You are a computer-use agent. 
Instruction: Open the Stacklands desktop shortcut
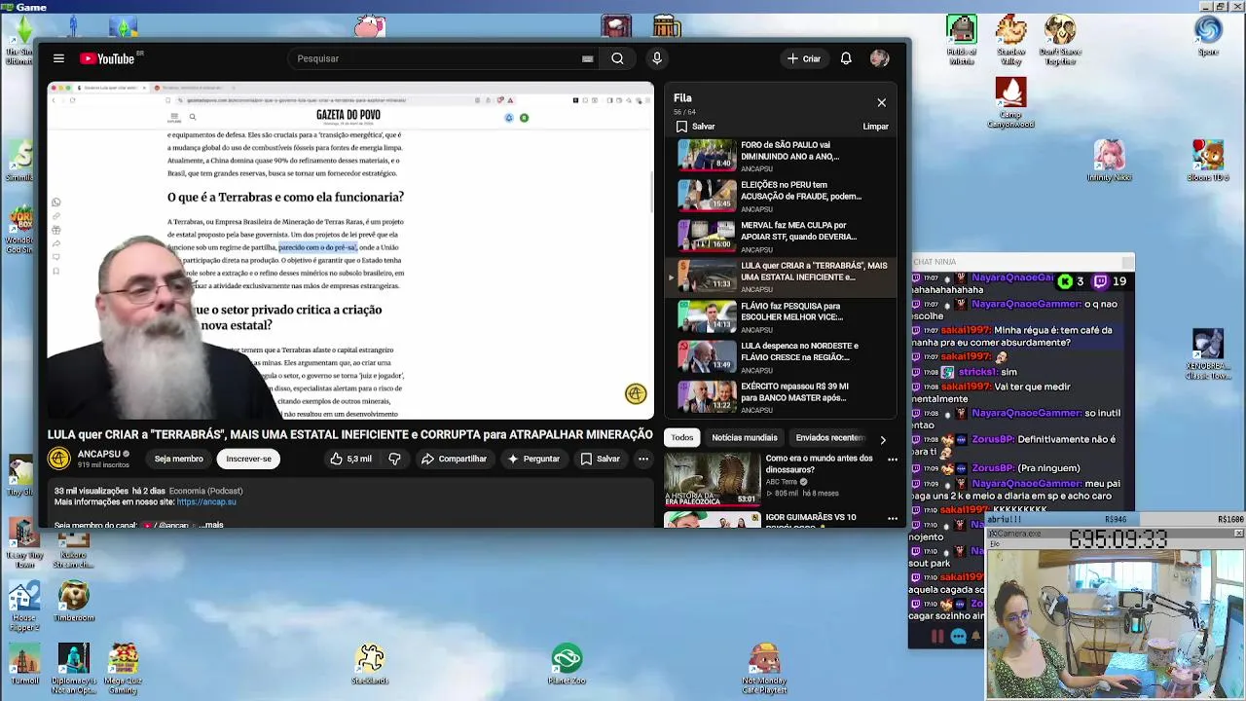(370, 664)
